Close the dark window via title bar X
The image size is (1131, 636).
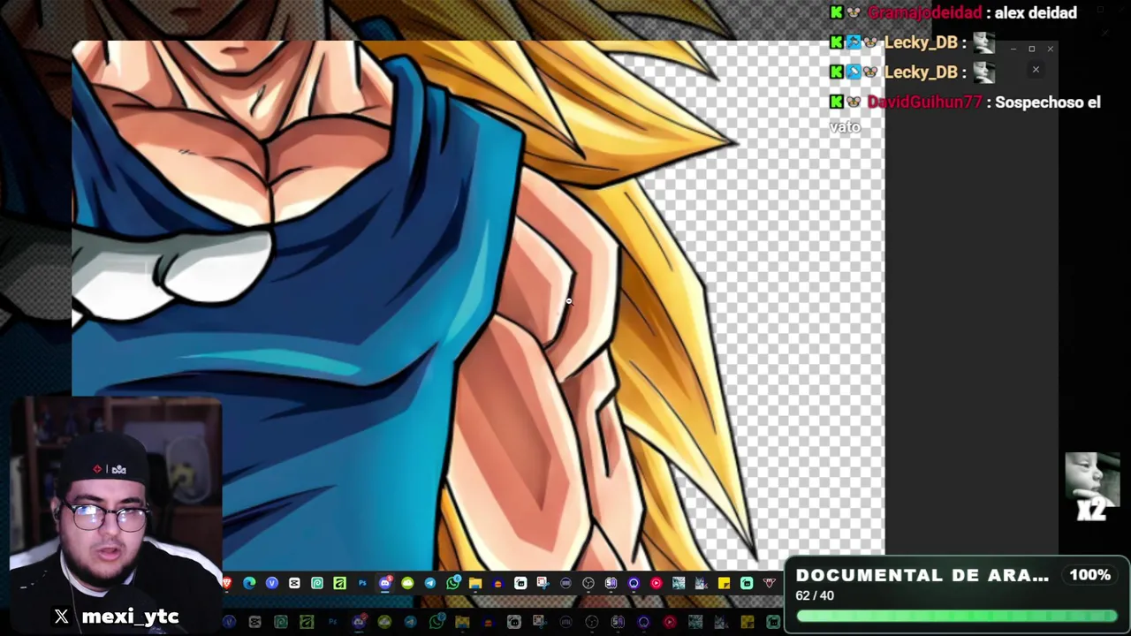pyautogui.click(x=1050, y=49)
